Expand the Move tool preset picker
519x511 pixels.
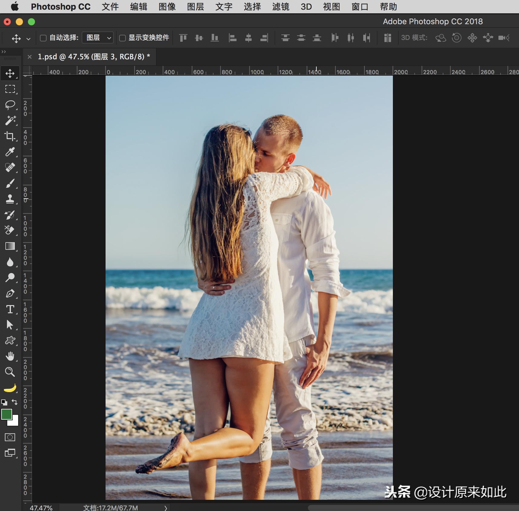[x=28, y=39]
